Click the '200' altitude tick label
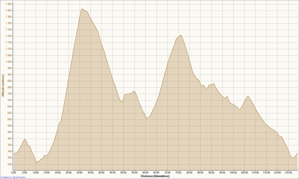Screen dimensions: 299x179 click(10, 164)
